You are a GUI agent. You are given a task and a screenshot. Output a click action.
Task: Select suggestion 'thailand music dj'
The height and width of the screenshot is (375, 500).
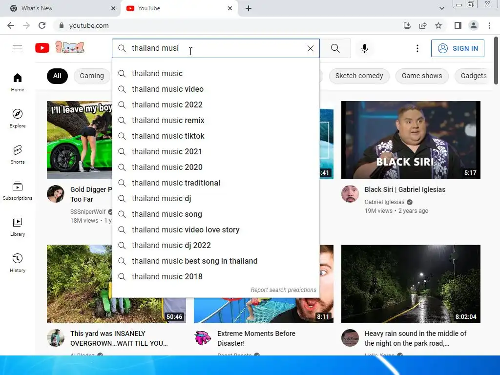216,198
